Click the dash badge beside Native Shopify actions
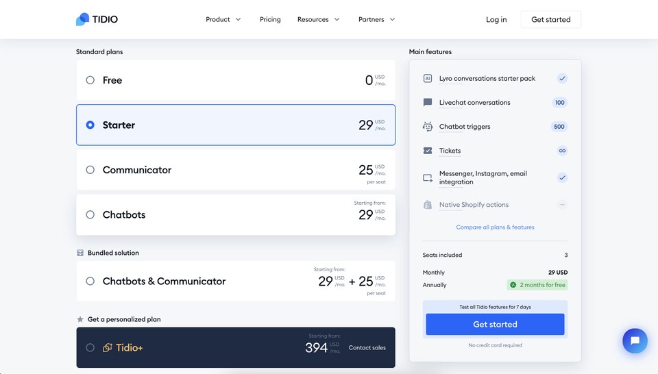 (562, 205)
